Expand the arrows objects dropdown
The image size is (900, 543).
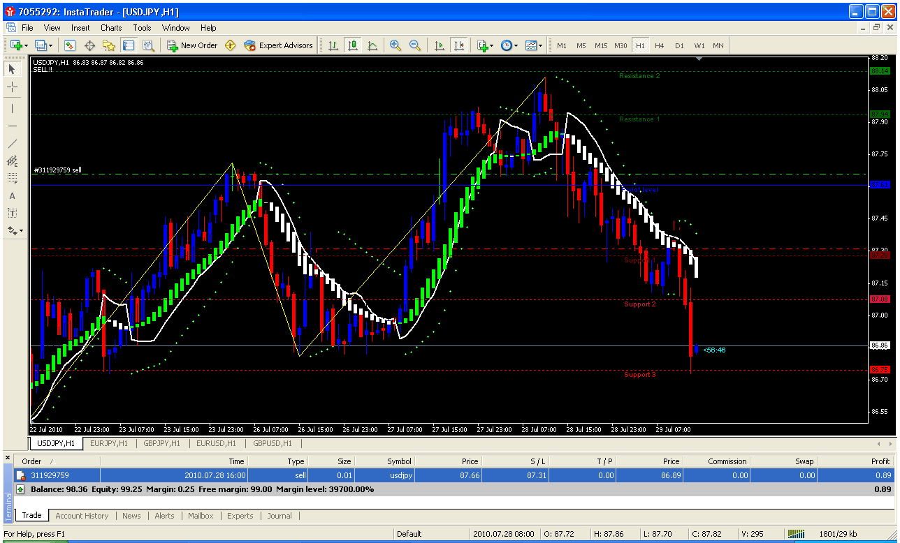(x=15, y=230)
